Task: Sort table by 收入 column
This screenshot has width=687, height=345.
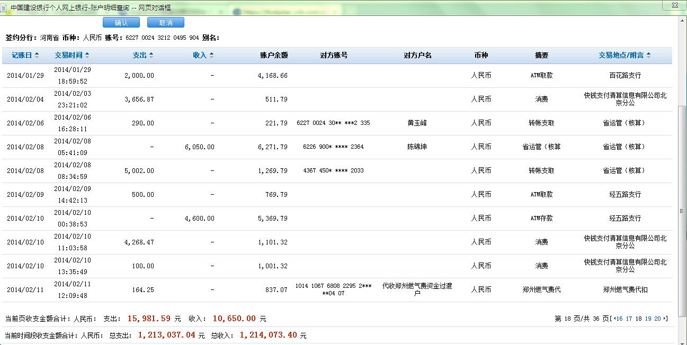Action: pos(203,55)
